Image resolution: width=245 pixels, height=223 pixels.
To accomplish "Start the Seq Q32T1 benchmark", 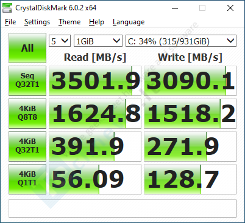I will click(27, 81).
